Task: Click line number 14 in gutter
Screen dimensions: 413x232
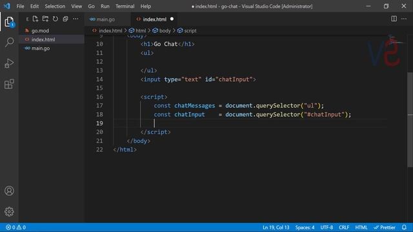Action: [x=99, y=79]
